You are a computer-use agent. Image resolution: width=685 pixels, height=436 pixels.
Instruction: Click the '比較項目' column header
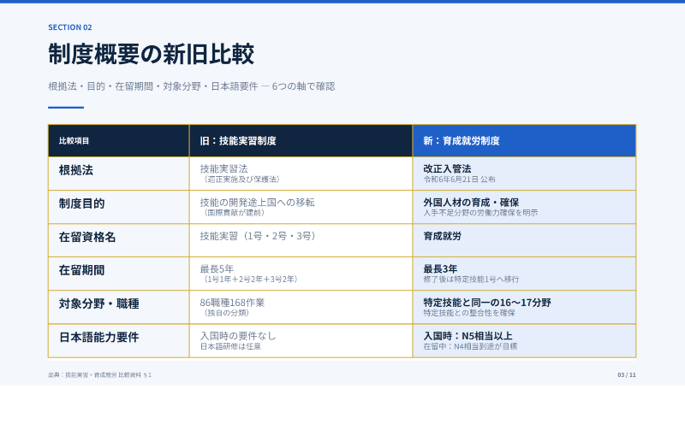tap(74, 141)
